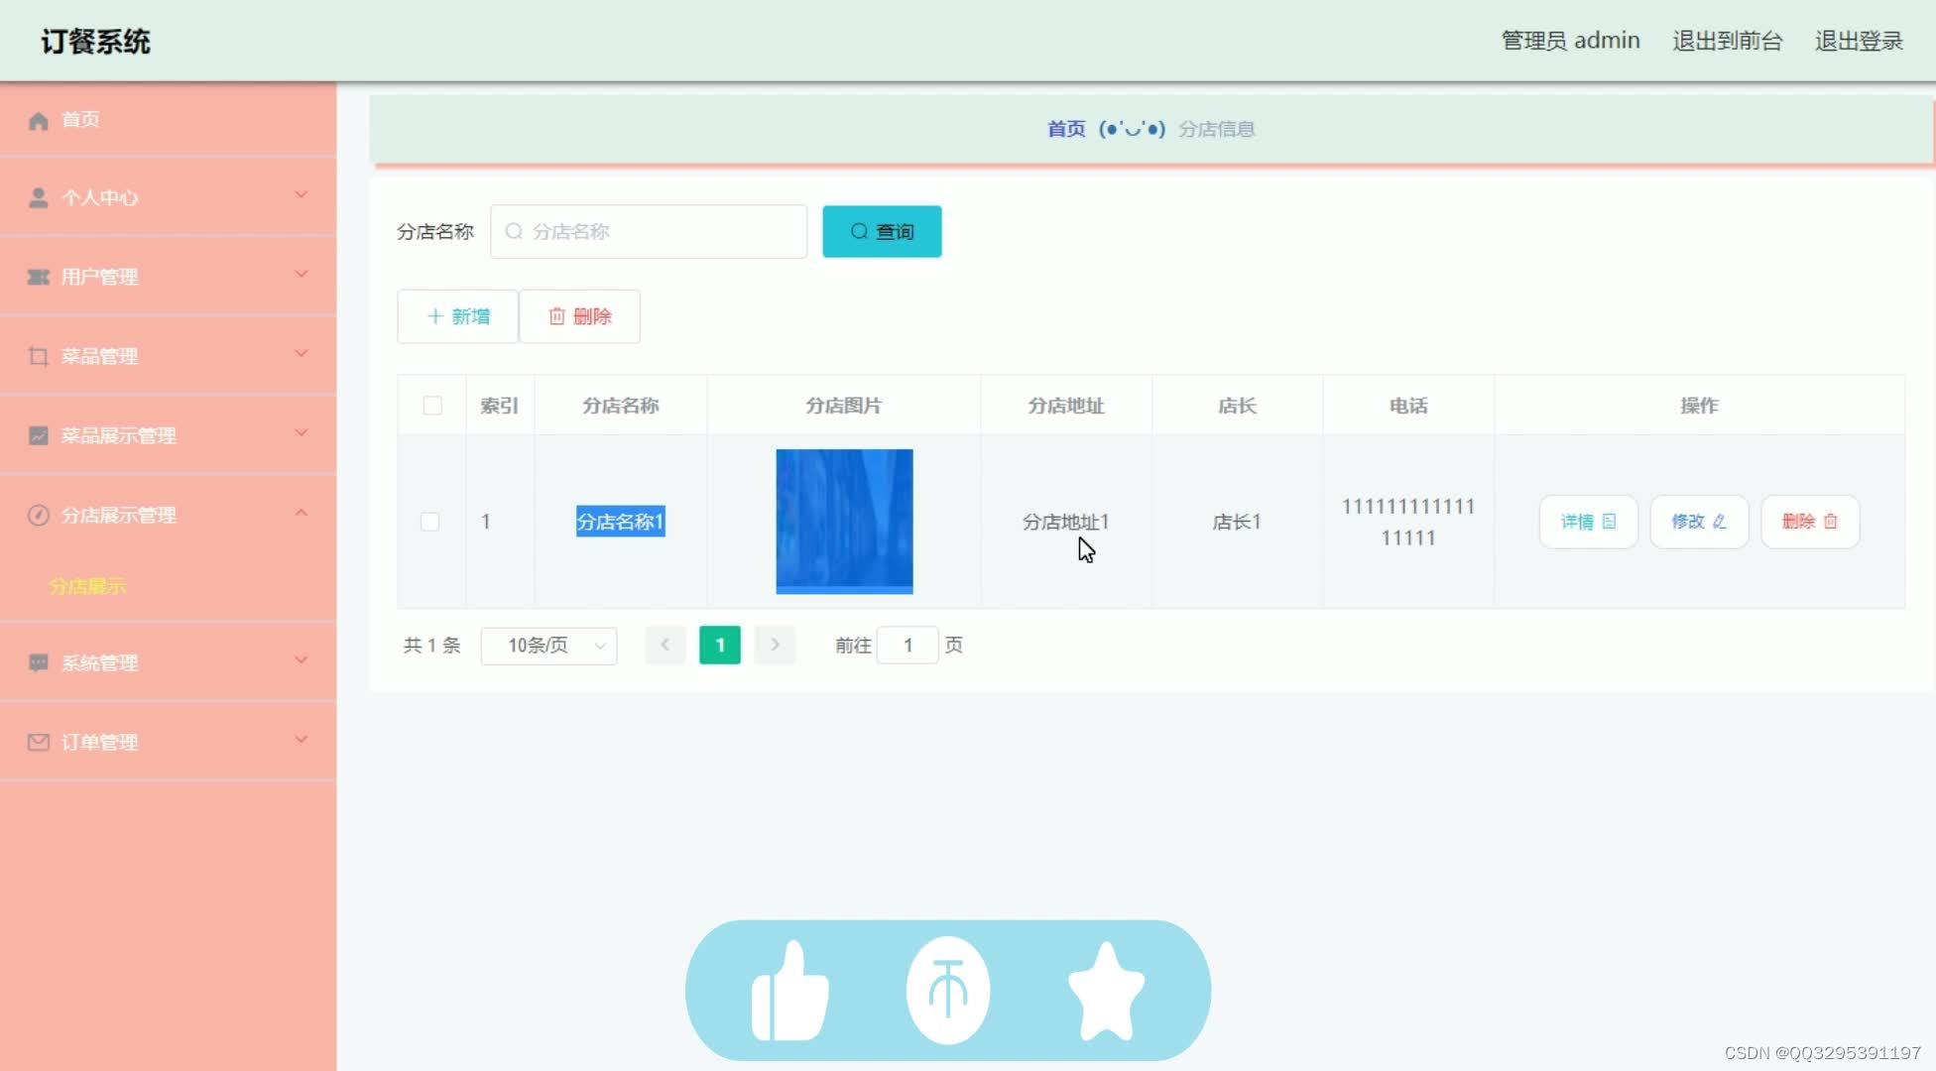
Task: Click the 新增 add button
Action: tap(457, 316)
